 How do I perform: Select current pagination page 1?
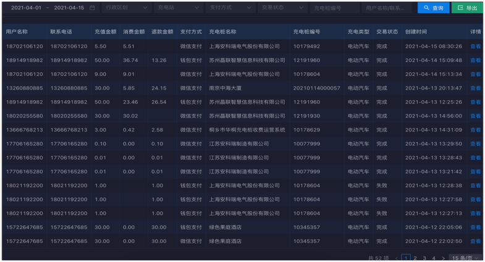(406, 258)
